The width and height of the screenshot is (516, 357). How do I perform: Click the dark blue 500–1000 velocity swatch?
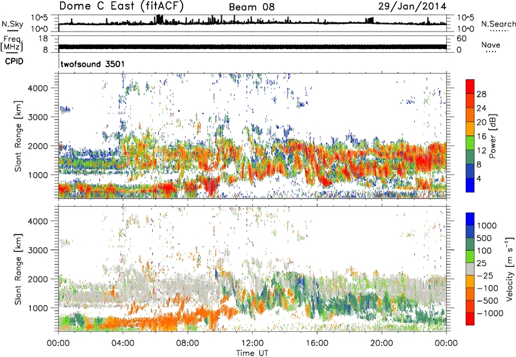[470, 232]
